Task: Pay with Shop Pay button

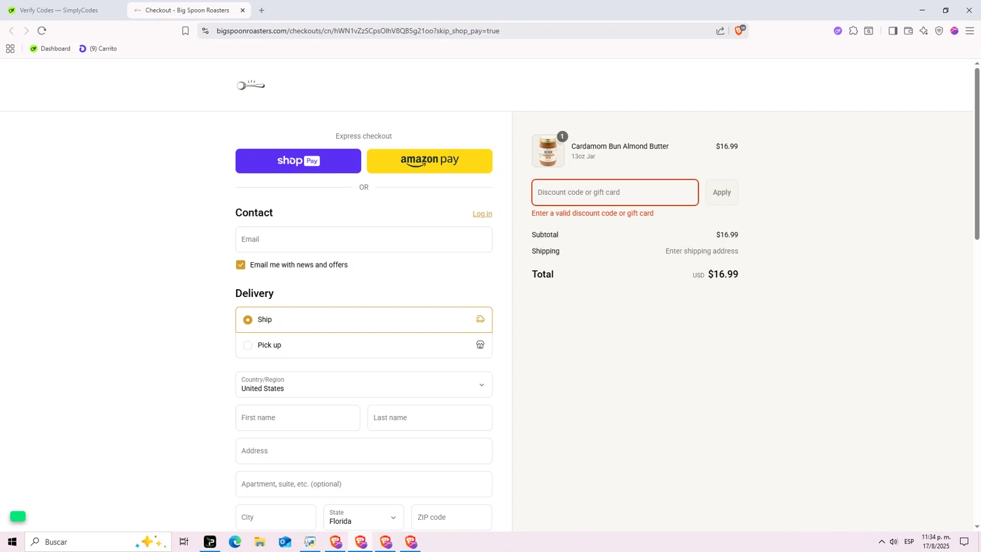Action: 298,161
